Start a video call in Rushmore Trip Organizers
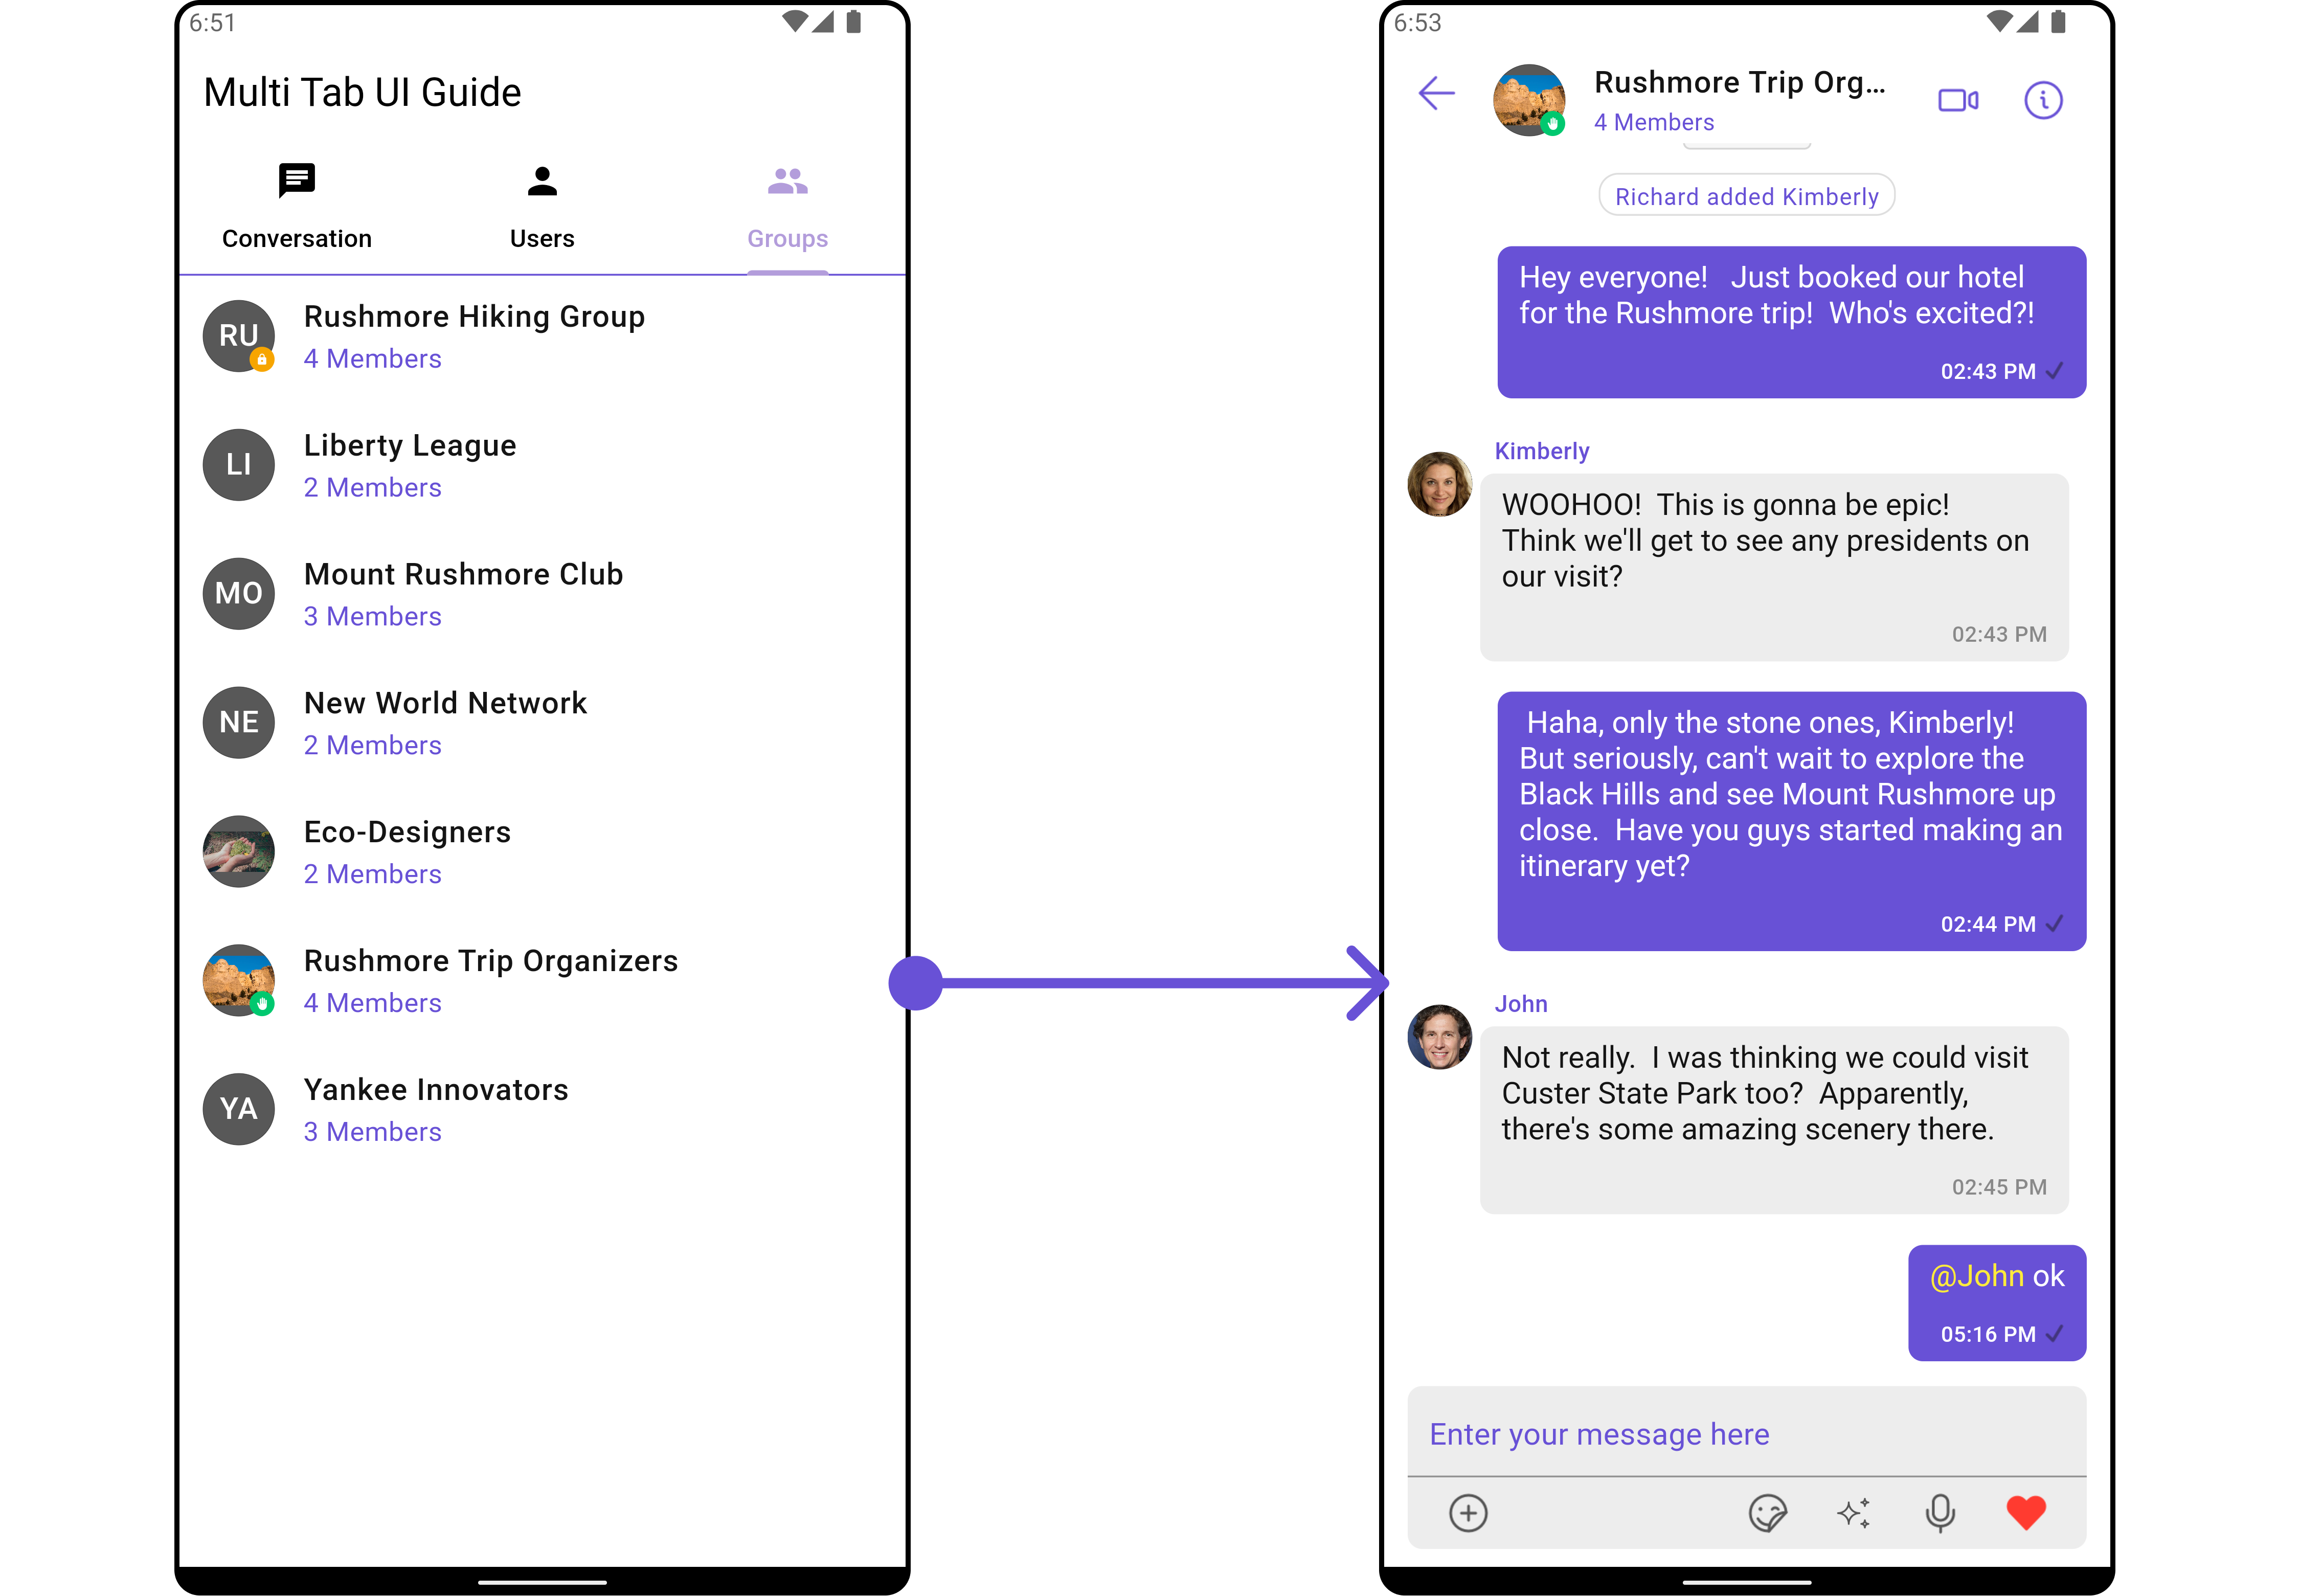Screen dimensions: 2300x1596 point(1958,99)
